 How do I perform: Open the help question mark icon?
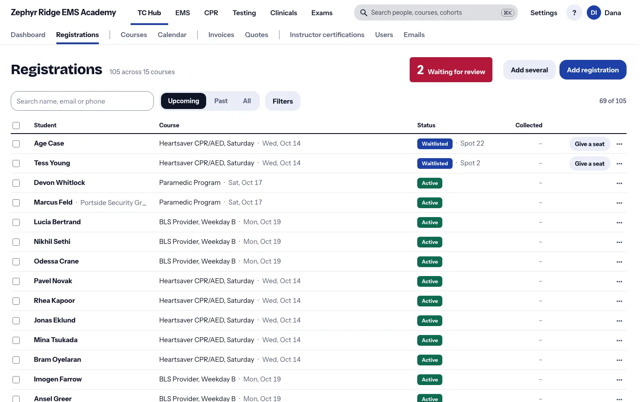[x=574, y=13]
